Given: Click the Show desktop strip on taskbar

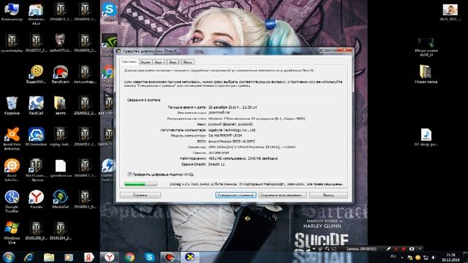Looking at the screenshot, I should (466, 257).
